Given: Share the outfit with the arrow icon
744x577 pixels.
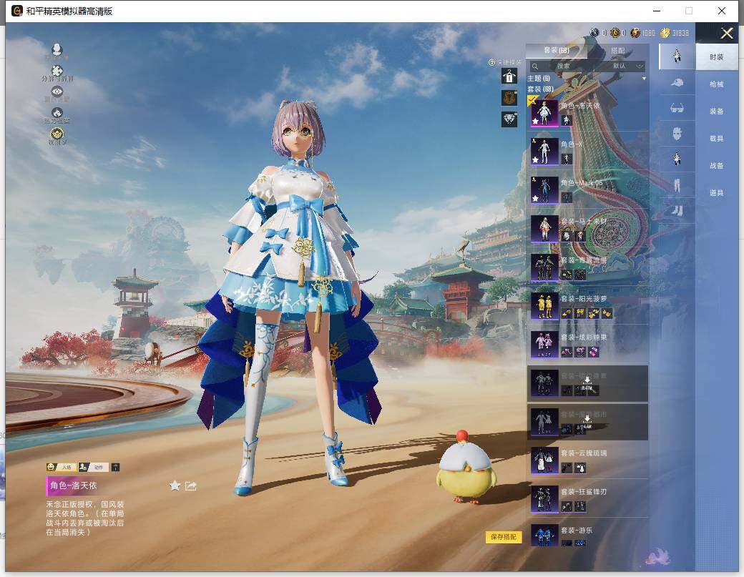Looking at the screenshot, I should [191, 486].
